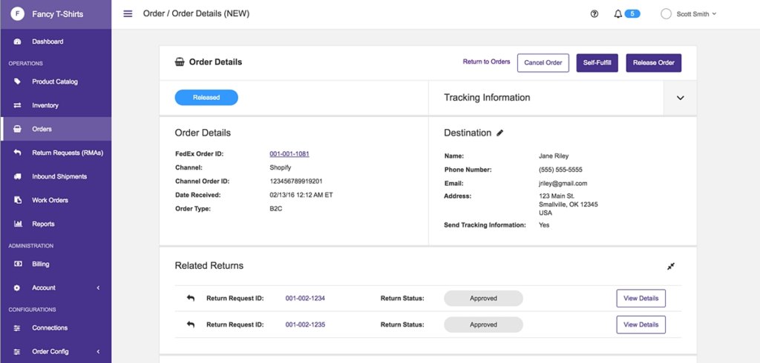The height and width of the screenshot is (363, 760).
Task: Open Return Requests (RMAs) in sidebar
Action: tap(67, 153)
